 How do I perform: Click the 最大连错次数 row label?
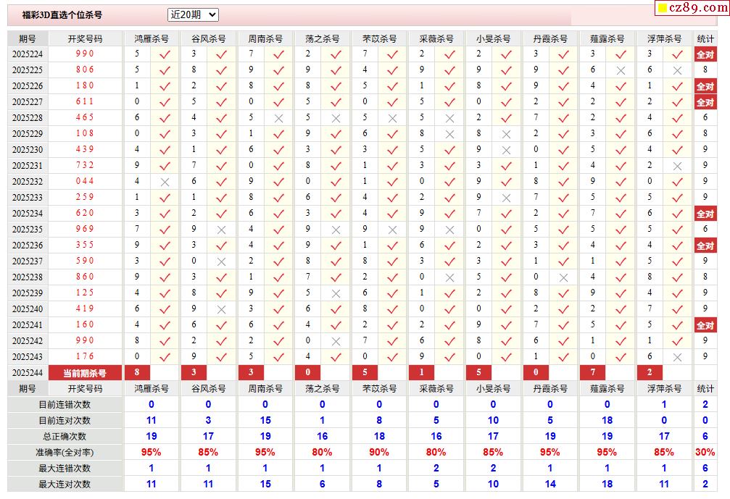(x=65, y=469)
